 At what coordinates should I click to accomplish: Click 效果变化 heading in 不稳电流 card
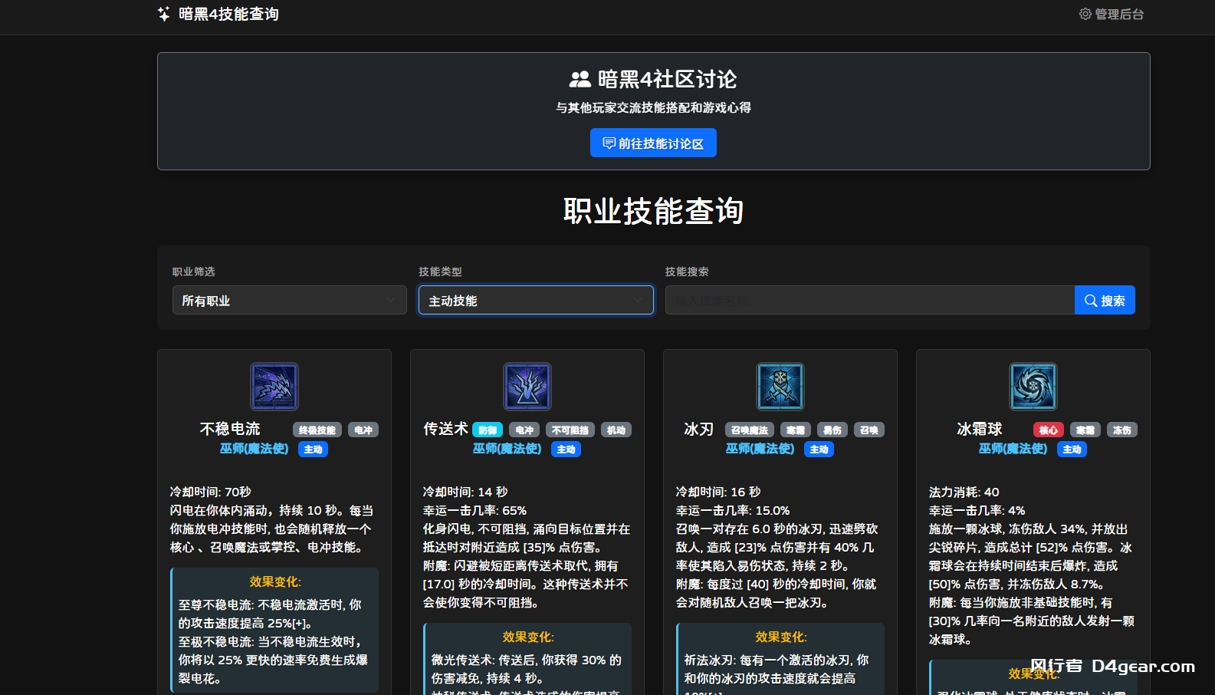click(x=275, y=581)
